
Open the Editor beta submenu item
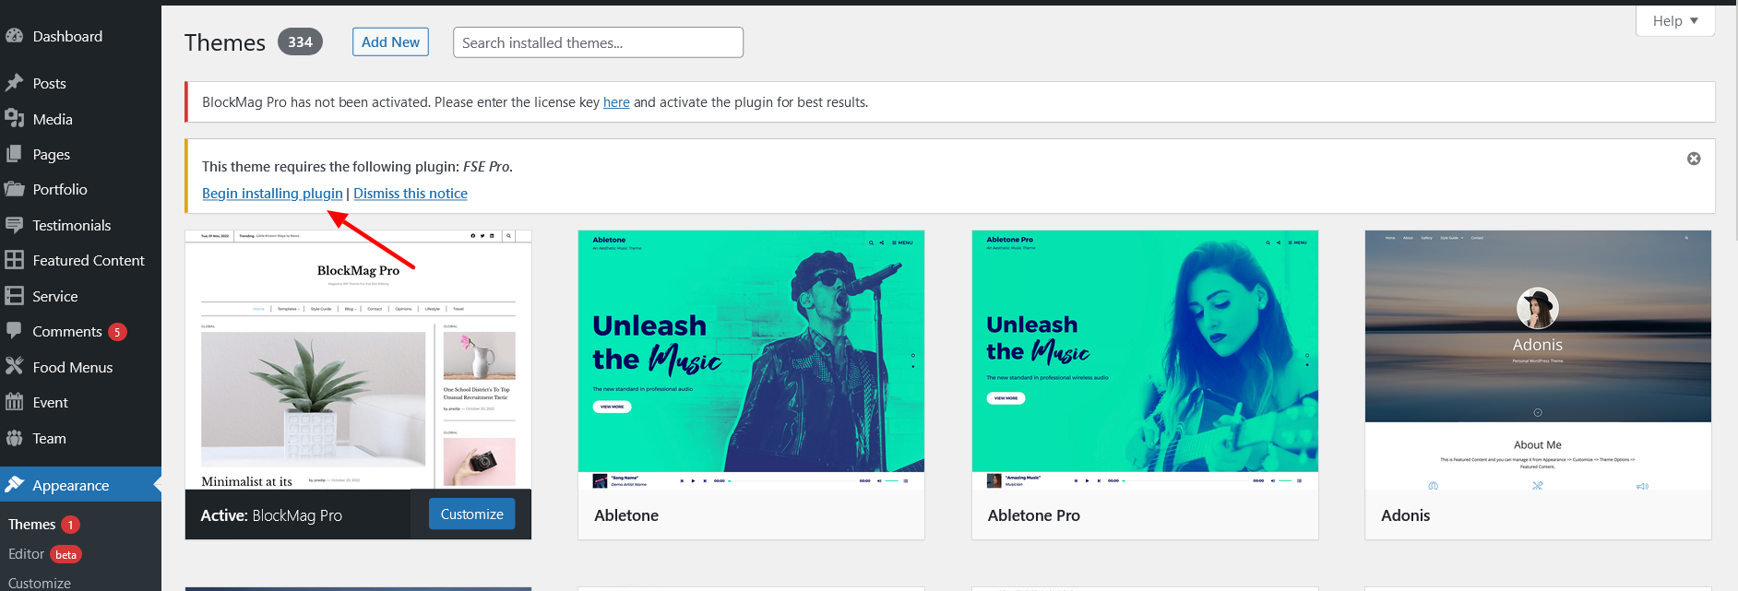tap(27, 553)
